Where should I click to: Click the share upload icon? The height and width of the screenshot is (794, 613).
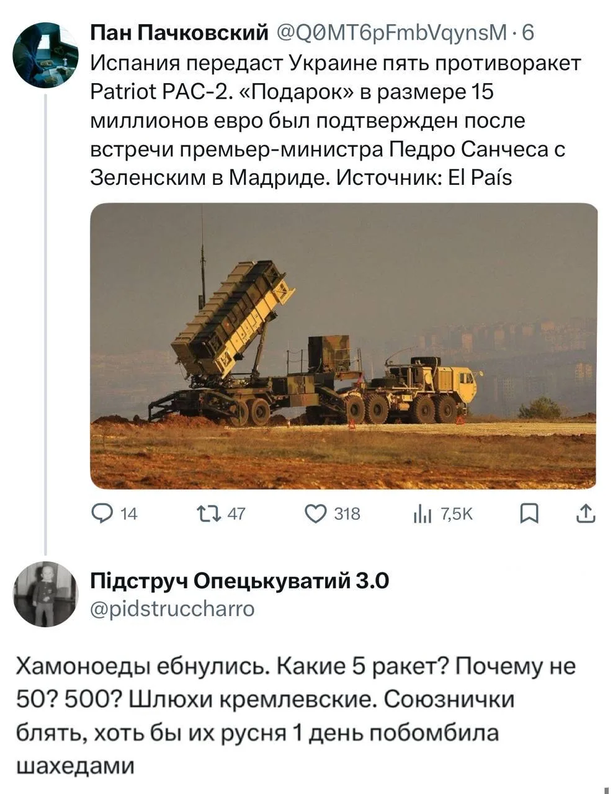point(586,514)
